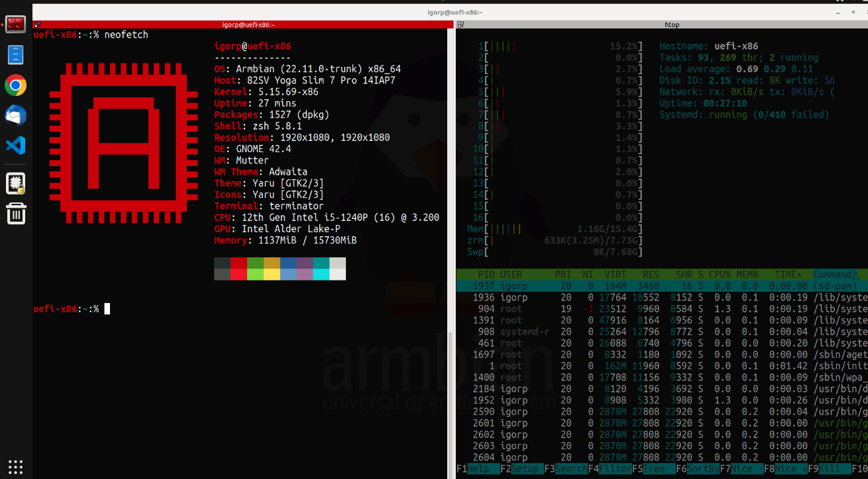Click terminal group icon in igorp@uefi-x86 pane titlebar
The image size is (868, 479).
click(x=38, y=24)
